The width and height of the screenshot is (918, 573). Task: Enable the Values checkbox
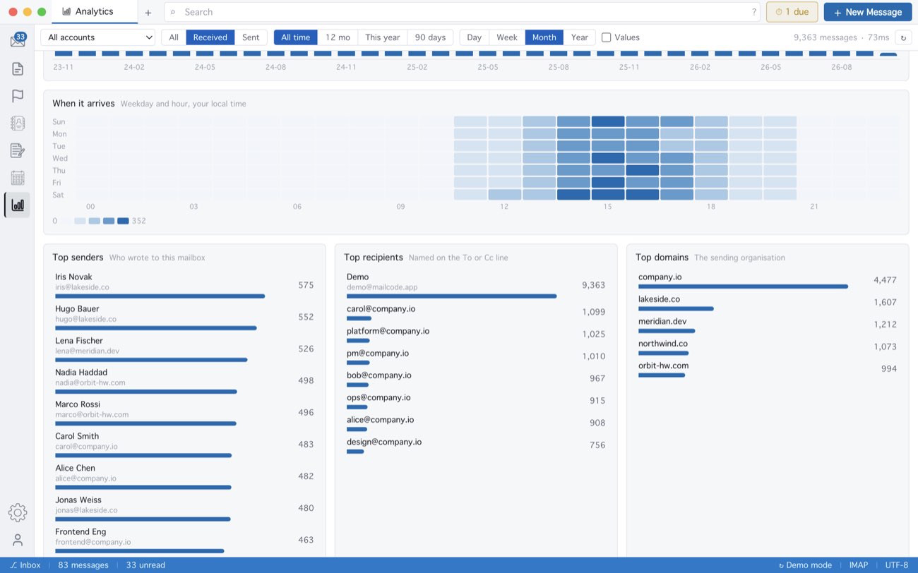point(606,37)
